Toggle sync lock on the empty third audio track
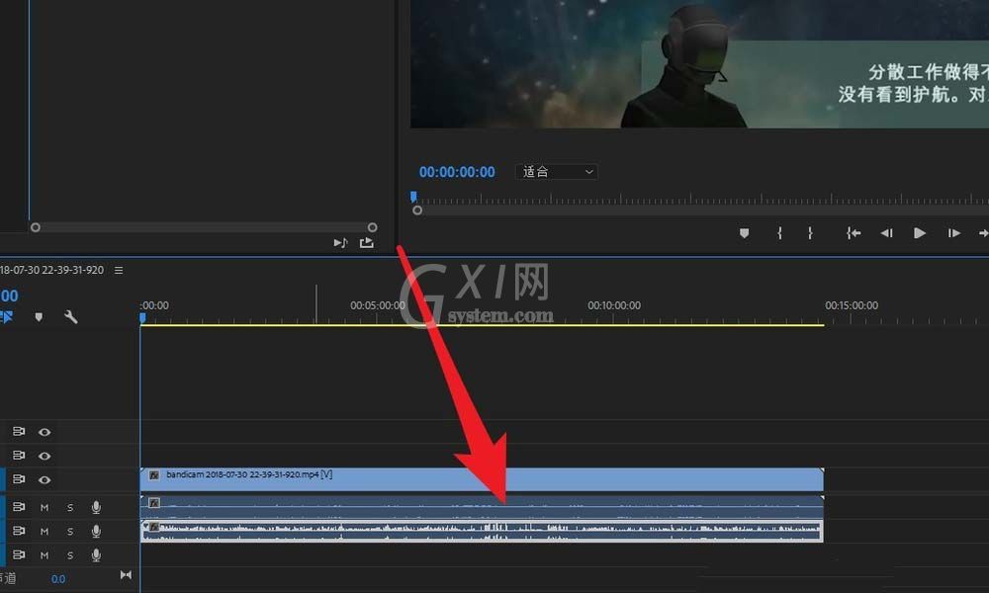Screen dimensions: 989x593 click(x=19, y=554)
